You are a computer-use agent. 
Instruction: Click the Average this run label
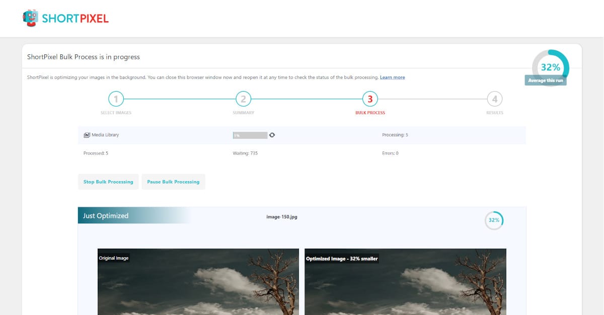[x=546, y=81]
